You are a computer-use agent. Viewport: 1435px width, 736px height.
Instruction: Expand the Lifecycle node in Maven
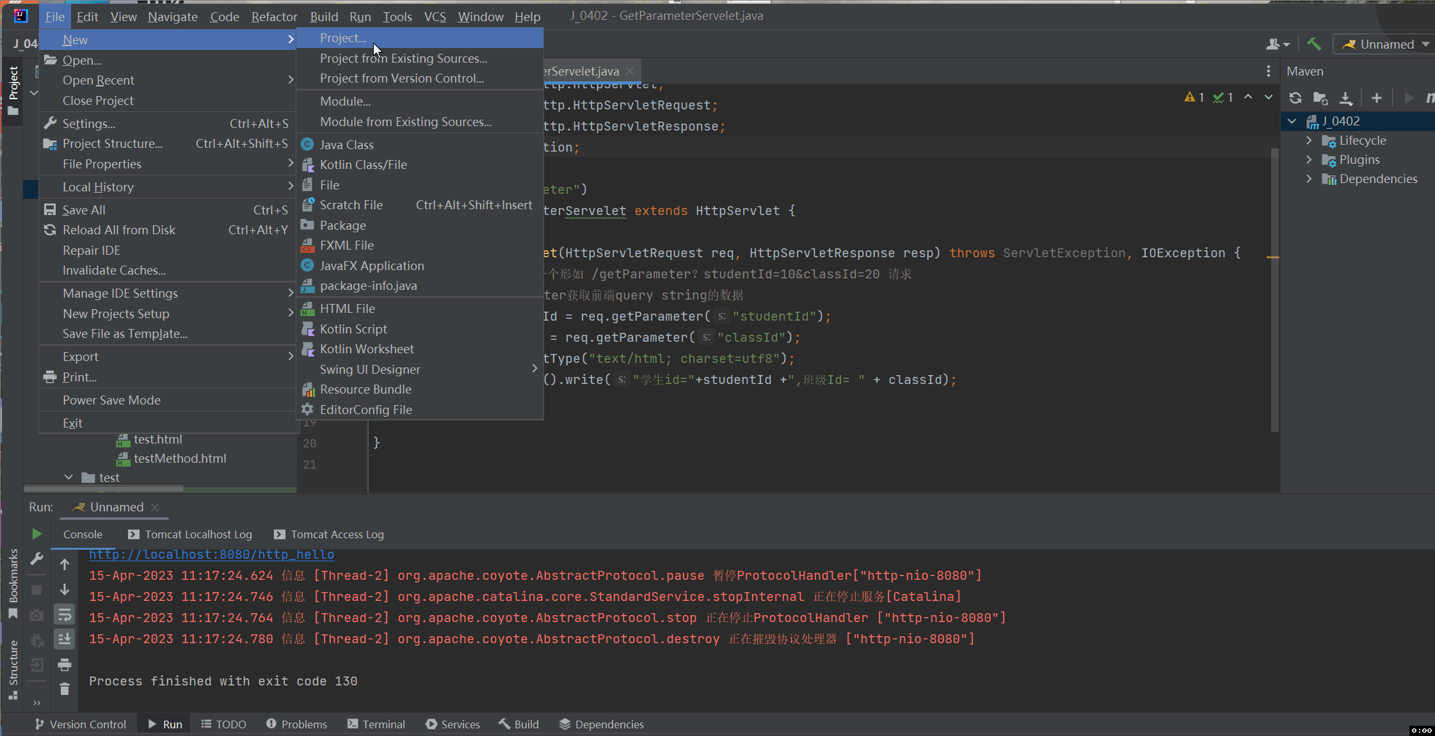point(1309,140)
